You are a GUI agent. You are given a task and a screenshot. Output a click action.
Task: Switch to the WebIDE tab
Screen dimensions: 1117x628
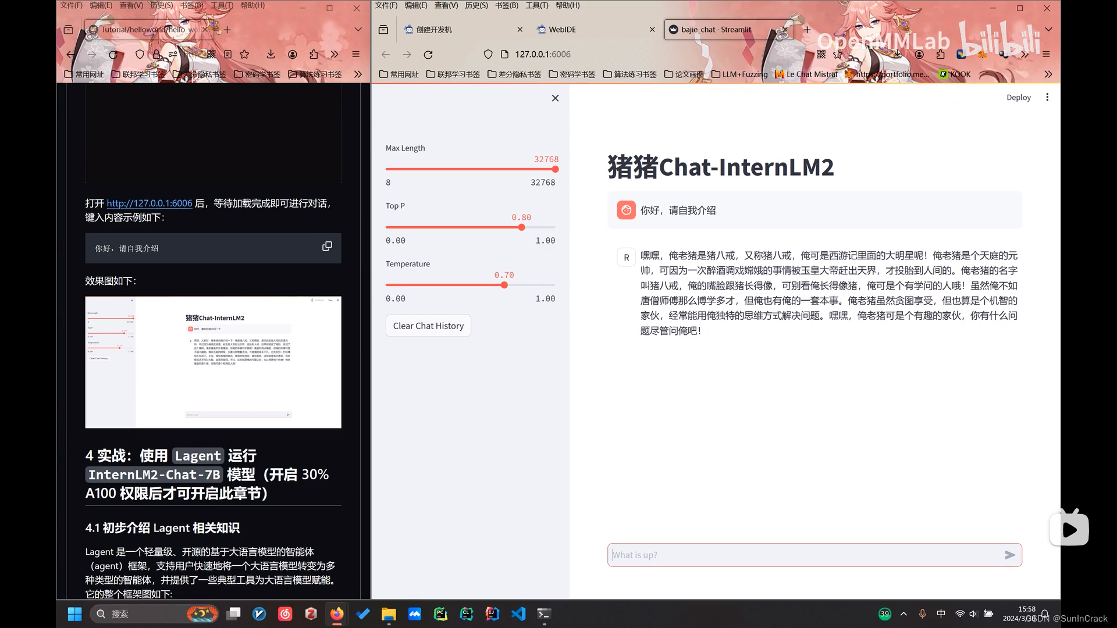pos(562,30)
